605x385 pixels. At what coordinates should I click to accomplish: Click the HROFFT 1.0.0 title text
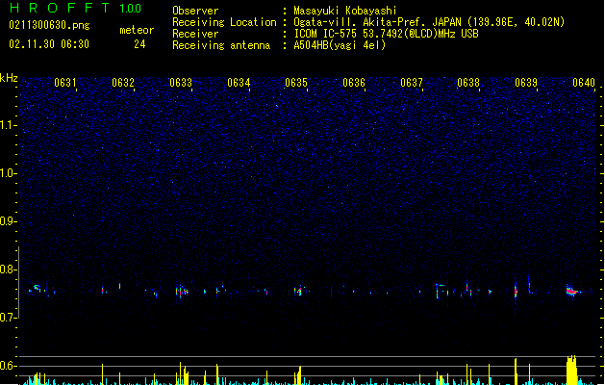(76, 8)
